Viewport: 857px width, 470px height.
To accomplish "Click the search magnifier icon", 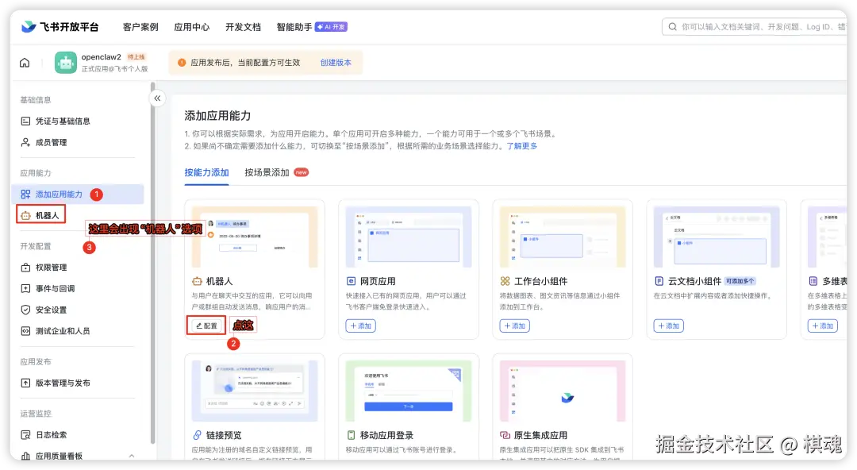I will point(673,27).
